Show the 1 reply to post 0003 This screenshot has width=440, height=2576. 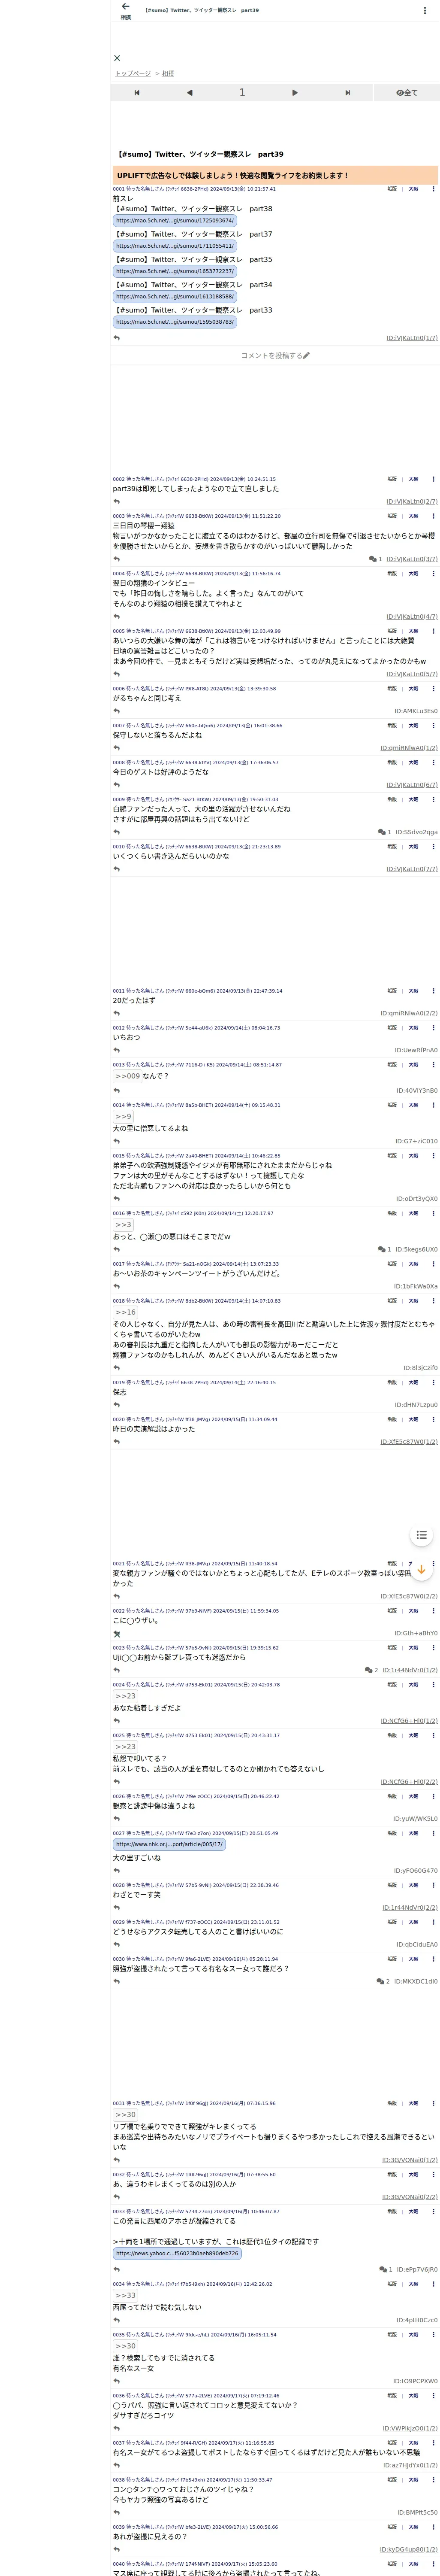coord(376,559)
